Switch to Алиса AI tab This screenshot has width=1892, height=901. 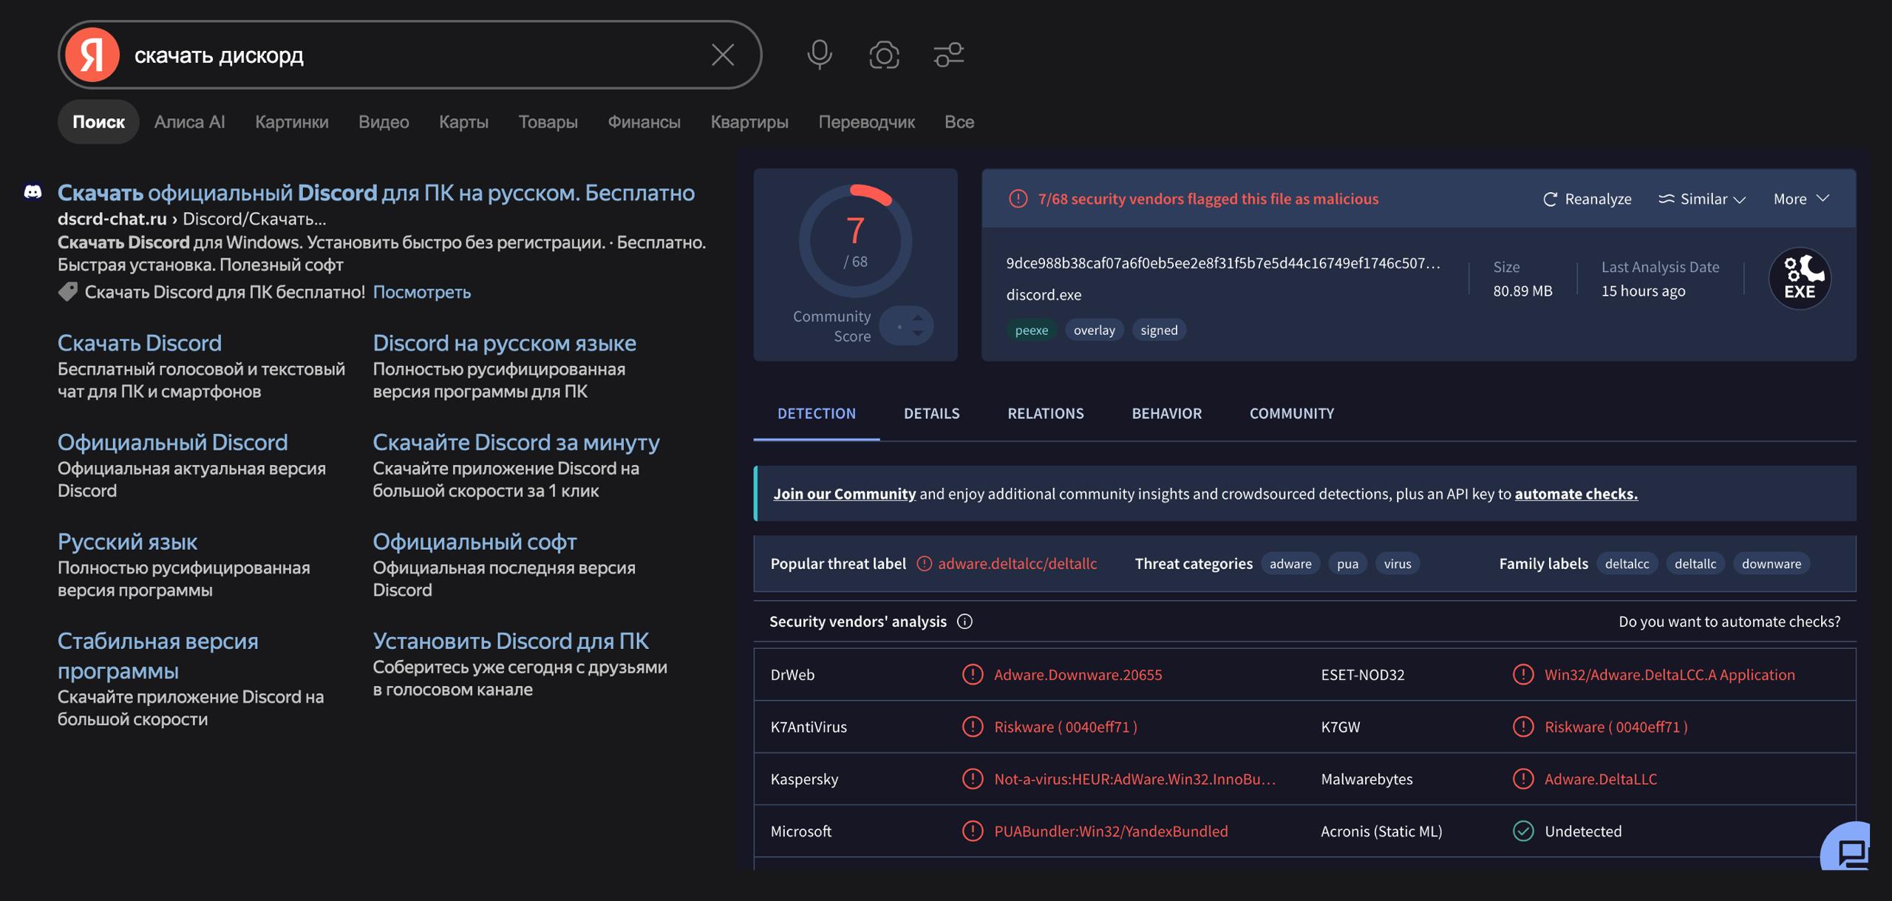point(189,122)
